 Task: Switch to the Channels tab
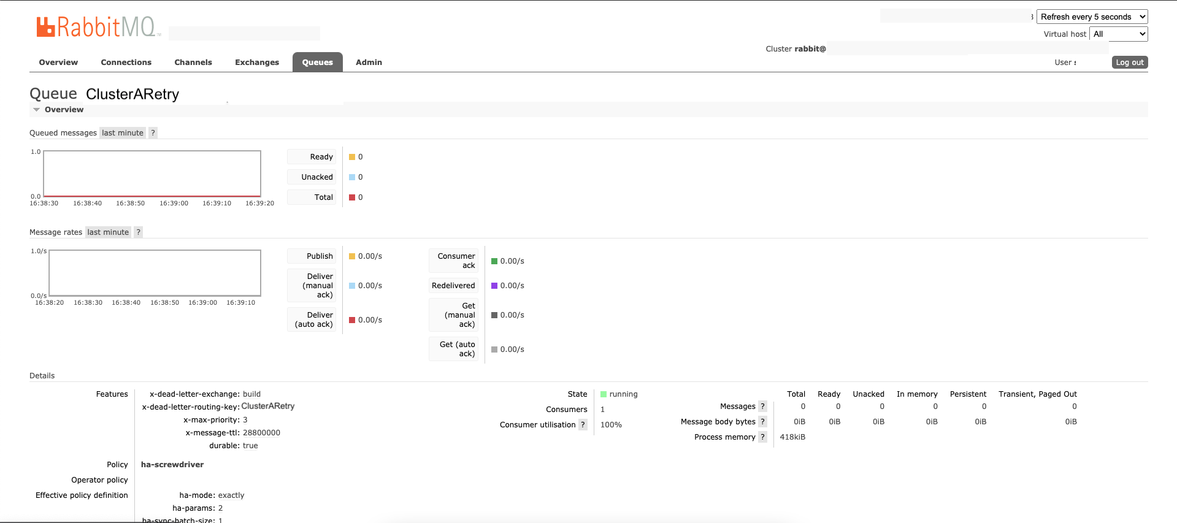tap(193, 63)
